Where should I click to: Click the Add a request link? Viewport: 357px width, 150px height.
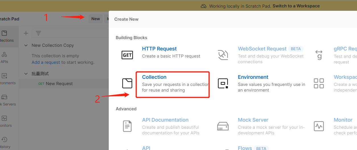tap(46, 62)
